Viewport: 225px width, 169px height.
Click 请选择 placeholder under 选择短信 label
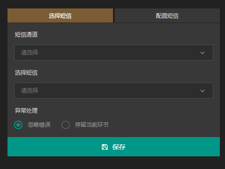click(x=30, y=91)
